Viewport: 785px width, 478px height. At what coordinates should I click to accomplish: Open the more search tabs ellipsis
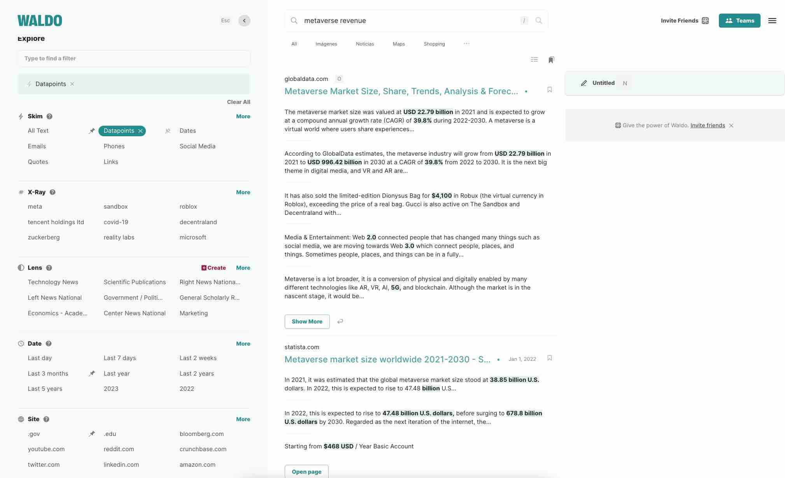[x=466, y=44]
